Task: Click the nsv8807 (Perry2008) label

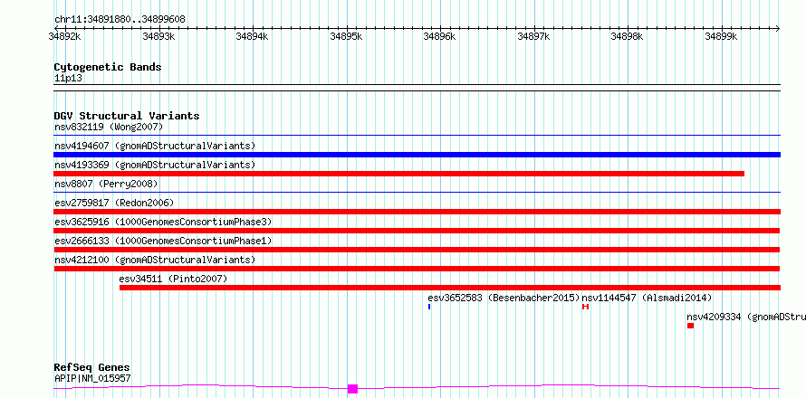Action: click(106, 184)
